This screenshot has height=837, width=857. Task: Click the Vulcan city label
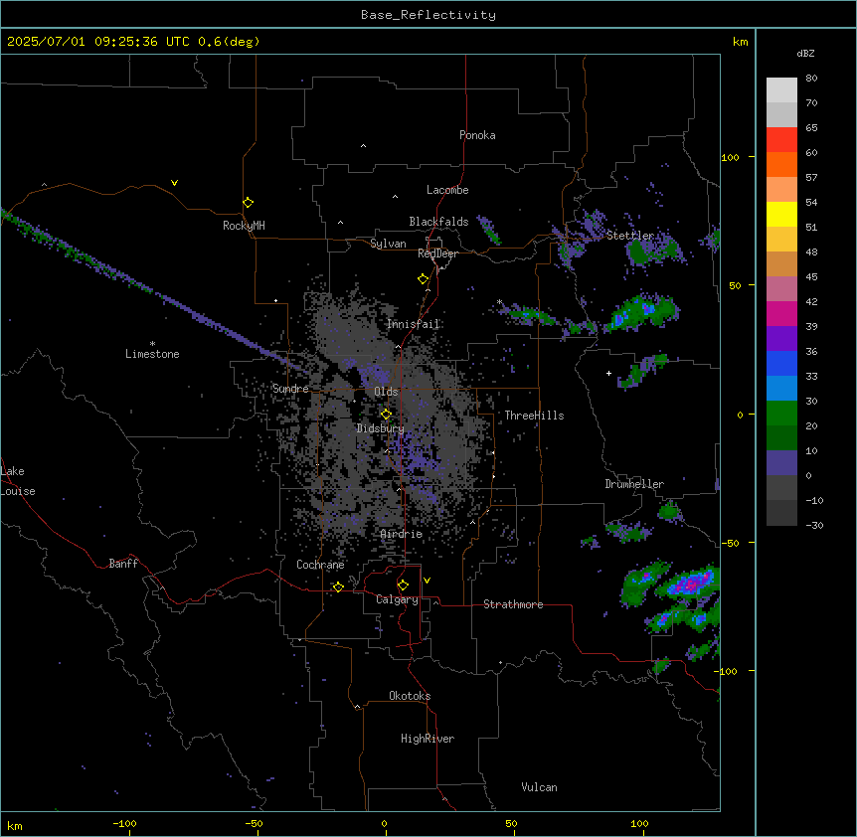tap(540, 787)
